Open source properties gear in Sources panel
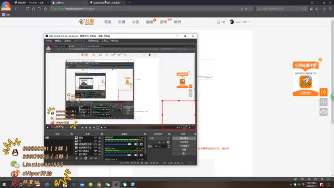The height and width of the screenshot is (188, 334). (86, 158)
